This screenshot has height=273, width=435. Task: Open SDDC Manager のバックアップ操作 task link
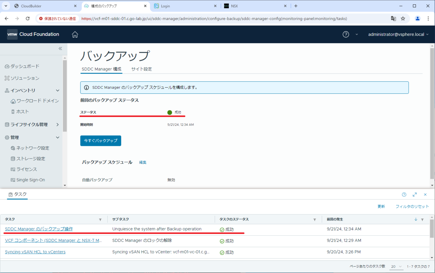point(39,229)
